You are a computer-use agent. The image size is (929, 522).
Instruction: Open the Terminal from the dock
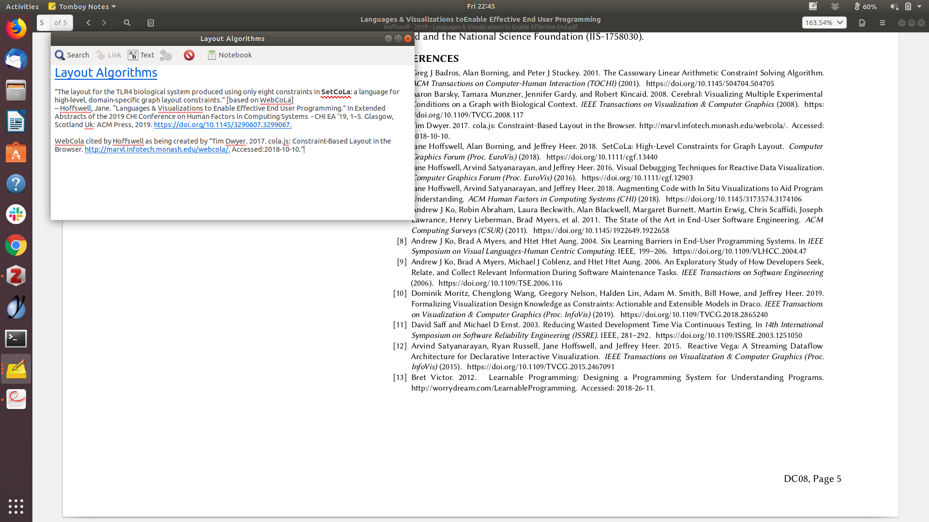[16, 338]
